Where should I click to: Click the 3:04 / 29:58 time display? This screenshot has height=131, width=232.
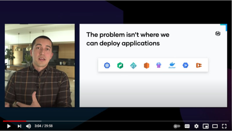(43, 126)
